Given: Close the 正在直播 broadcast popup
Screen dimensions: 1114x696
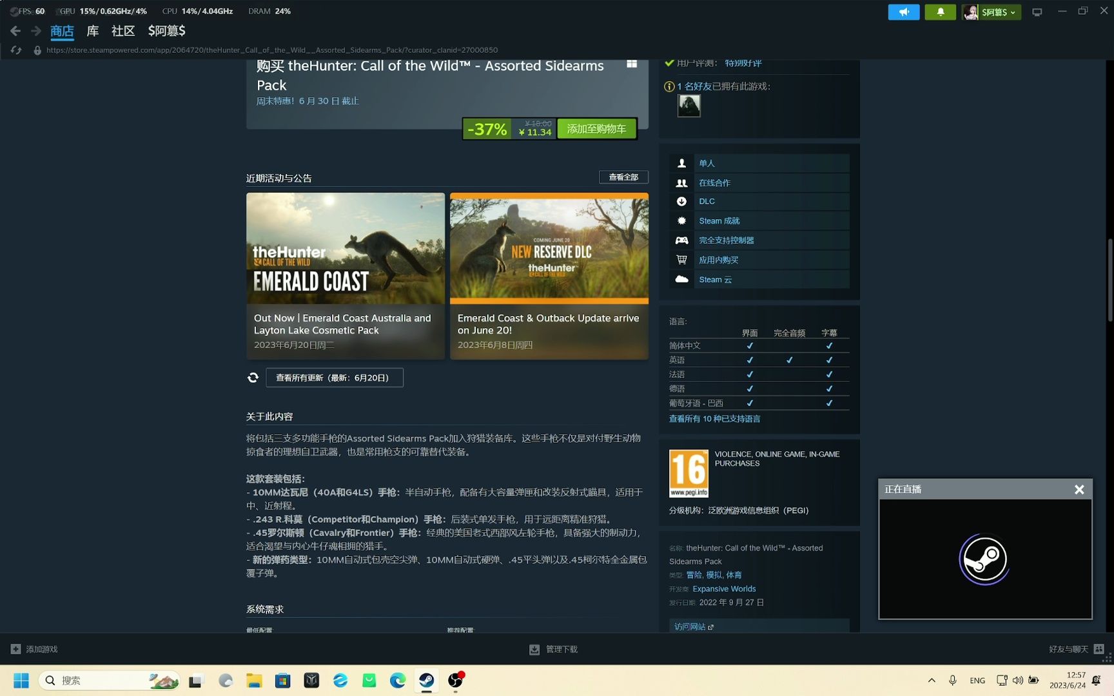Looking at the screenshot, I should pyautogui.click(x=1079, y=490).
